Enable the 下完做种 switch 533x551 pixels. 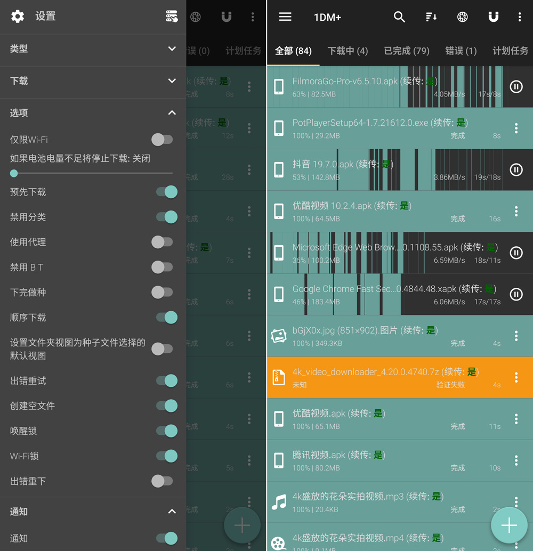tap(162, 292)
